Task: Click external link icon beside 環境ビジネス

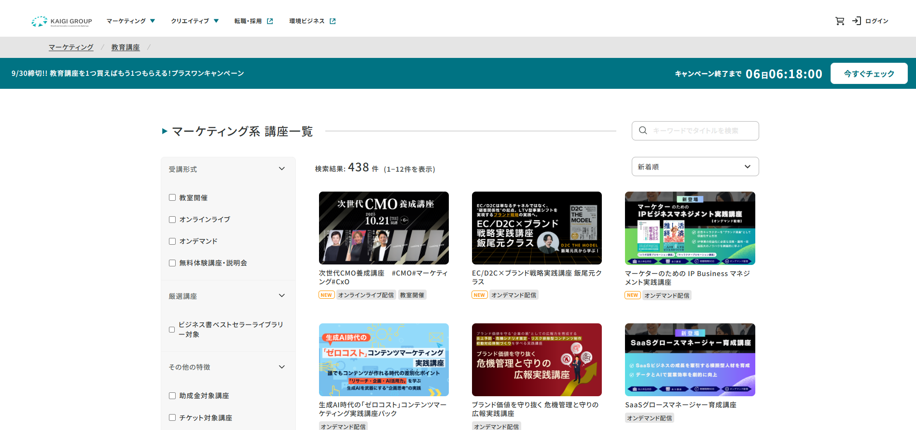Action: pyautogui.click(x=333, y=21)
